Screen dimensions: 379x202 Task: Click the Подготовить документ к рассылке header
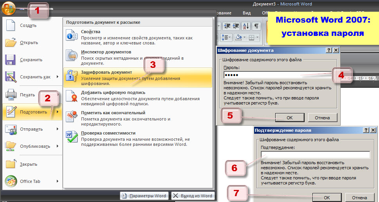point(138,22)
